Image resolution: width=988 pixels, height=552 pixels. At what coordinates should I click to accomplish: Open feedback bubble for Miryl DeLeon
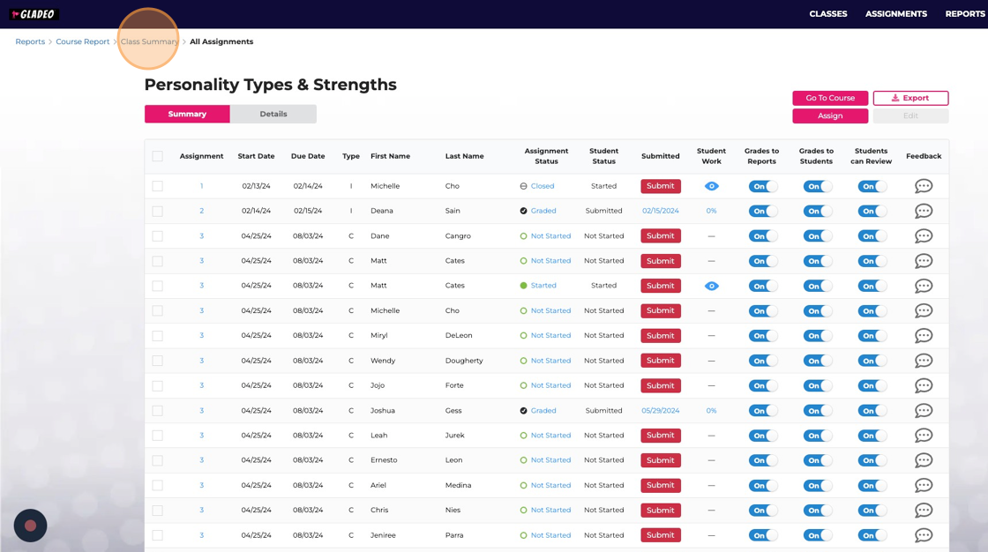[x=923, y=336]
